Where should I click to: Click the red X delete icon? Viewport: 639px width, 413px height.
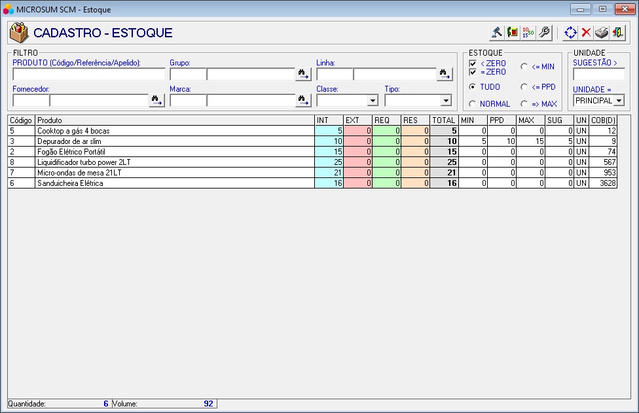tap(586, 32)
